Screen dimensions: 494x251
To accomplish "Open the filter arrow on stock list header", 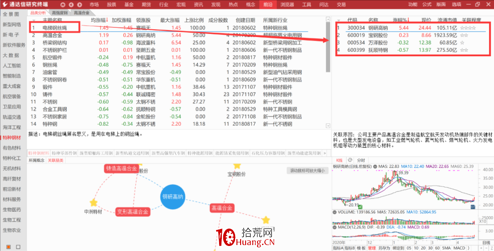I will (x=339, y=21).
